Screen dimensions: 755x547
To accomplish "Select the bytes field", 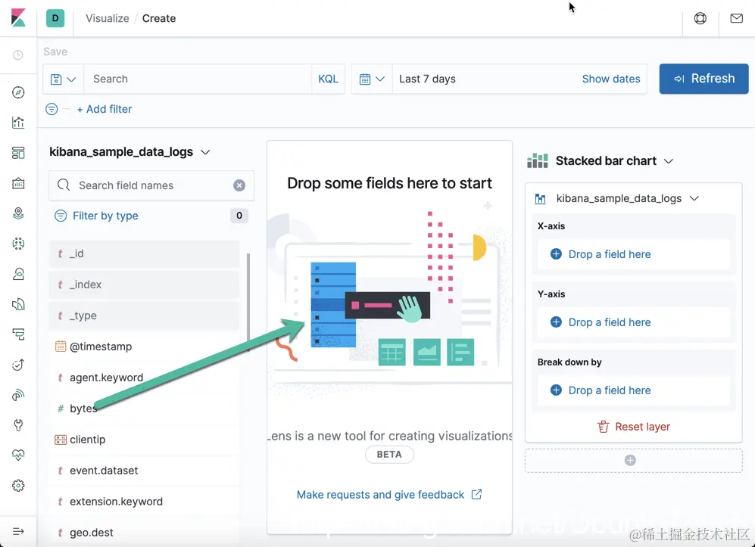I will tap(144, 409).
